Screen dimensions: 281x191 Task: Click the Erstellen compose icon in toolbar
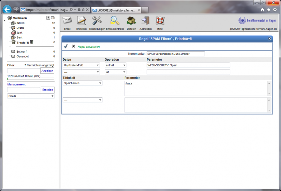81,21
